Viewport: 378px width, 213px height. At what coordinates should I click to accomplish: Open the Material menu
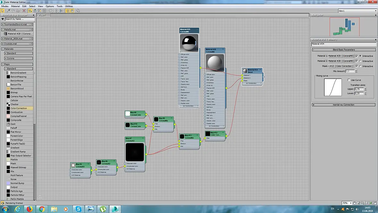coord(15,6)
